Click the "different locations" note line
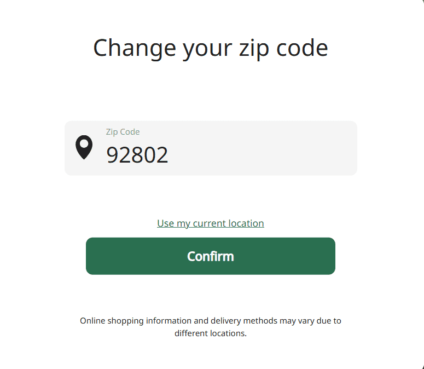 (x=211, y=333)
